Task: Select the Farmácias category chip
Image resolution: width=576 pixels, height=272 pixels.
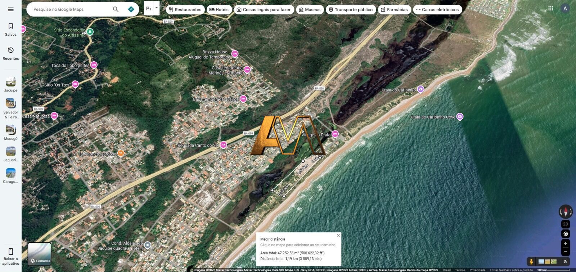Action: click(x=394, y=10)
